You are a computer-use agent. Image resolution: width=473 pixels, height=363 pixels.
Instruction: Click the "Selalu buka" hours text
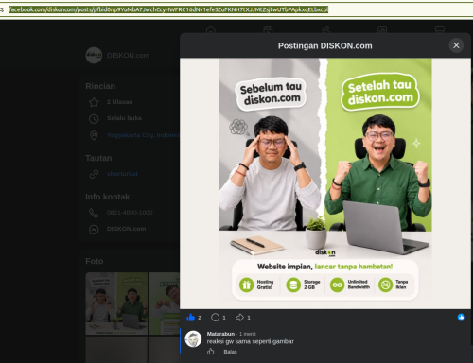(x=124, y=118)
